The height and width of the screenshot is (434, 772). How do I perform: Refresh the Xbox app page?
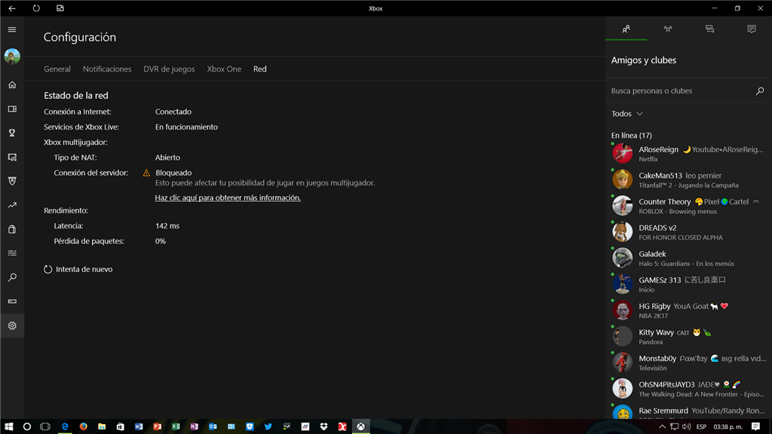click(36, 8)
